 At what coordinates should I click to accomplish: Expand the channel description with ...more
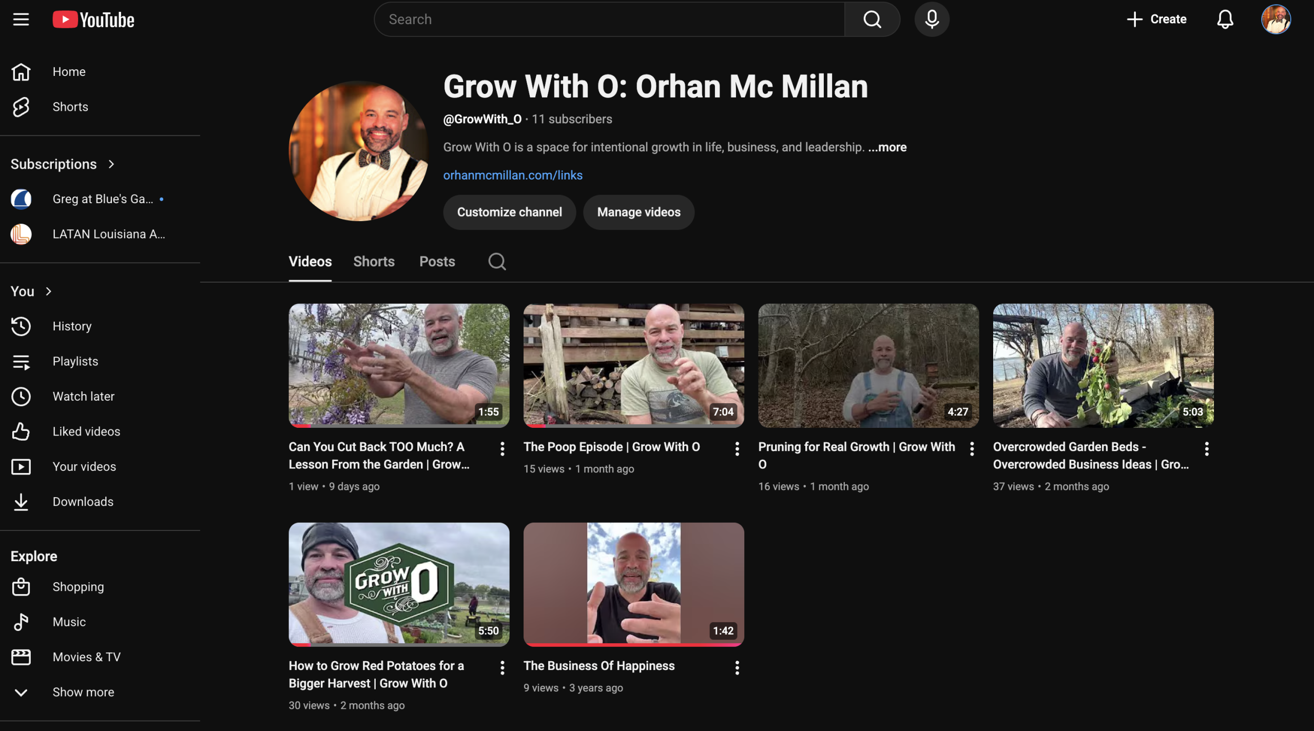pyautogui.click(x=887, y=147)
